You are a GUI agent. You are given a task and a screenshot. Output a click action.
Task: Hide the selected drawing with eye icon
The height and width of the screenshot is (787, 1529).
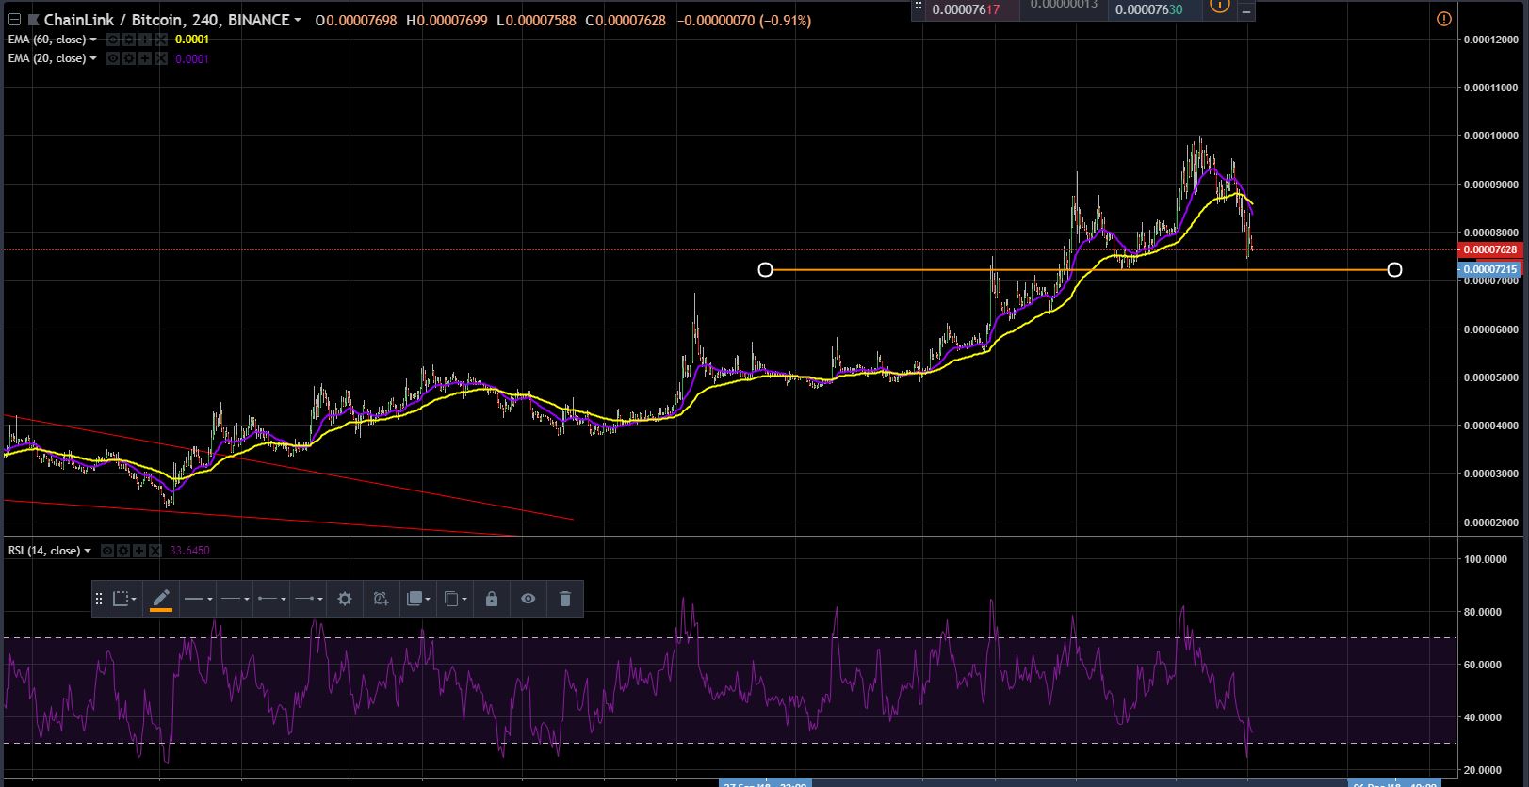[529, 599]
